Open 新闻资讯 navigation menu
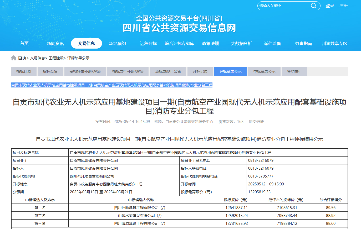This screenshot has height=229, width=361. point(55,44)
